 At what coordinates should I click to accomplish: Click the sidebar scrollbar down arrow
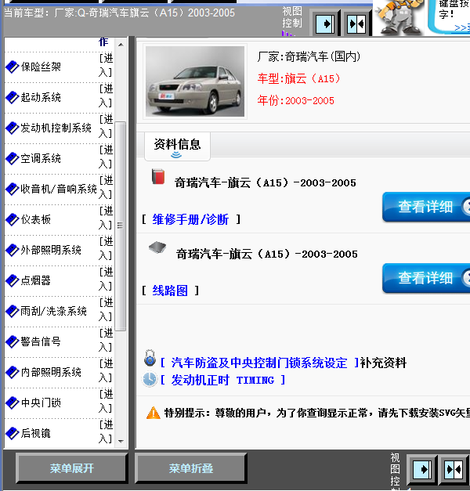[121, 441]
